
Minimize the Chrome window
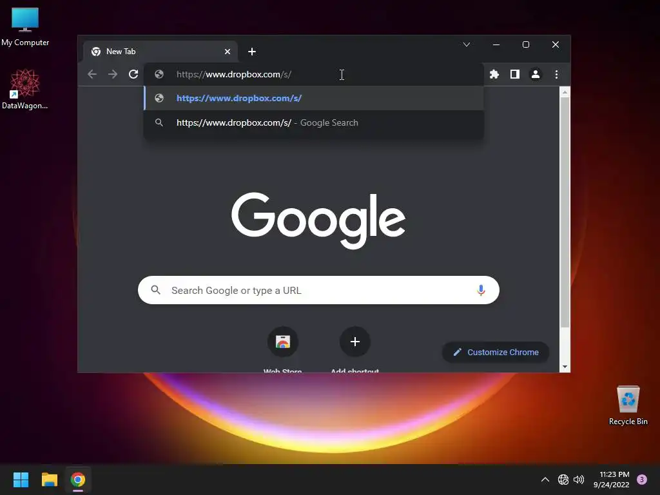tap(496, 44)
